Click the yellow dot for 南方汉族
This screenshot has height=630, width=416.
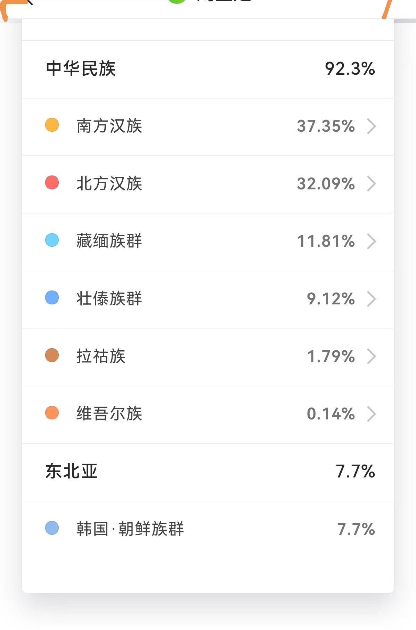click(52, 125)
